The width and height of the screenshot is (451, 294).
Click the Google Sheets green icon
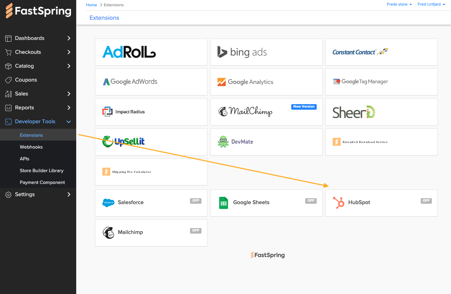click(223, 203)
